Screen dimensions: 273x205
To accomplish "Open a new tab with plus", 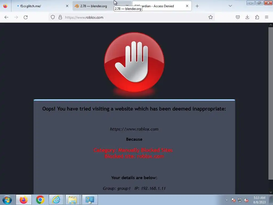I will coord(197,6).
